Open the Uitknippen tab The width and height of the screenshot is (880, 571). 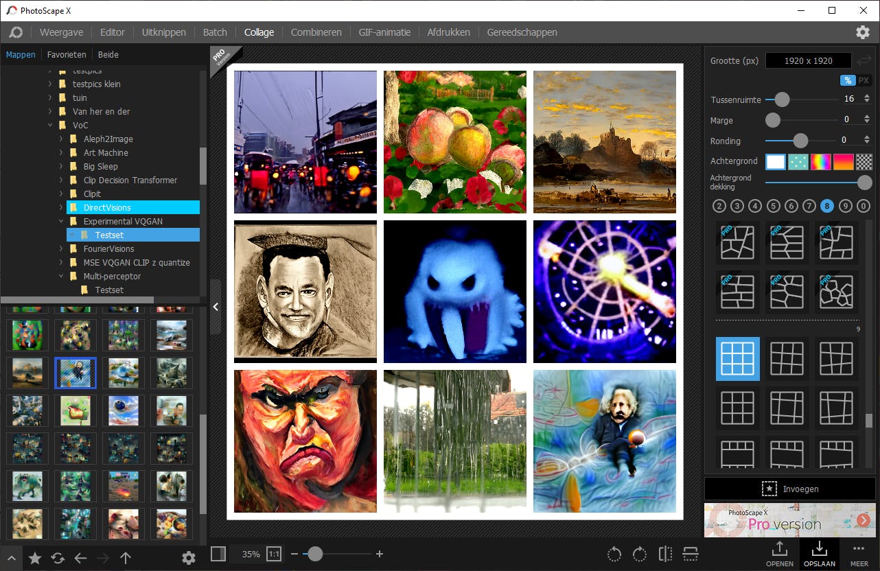(x=164, y=32)
